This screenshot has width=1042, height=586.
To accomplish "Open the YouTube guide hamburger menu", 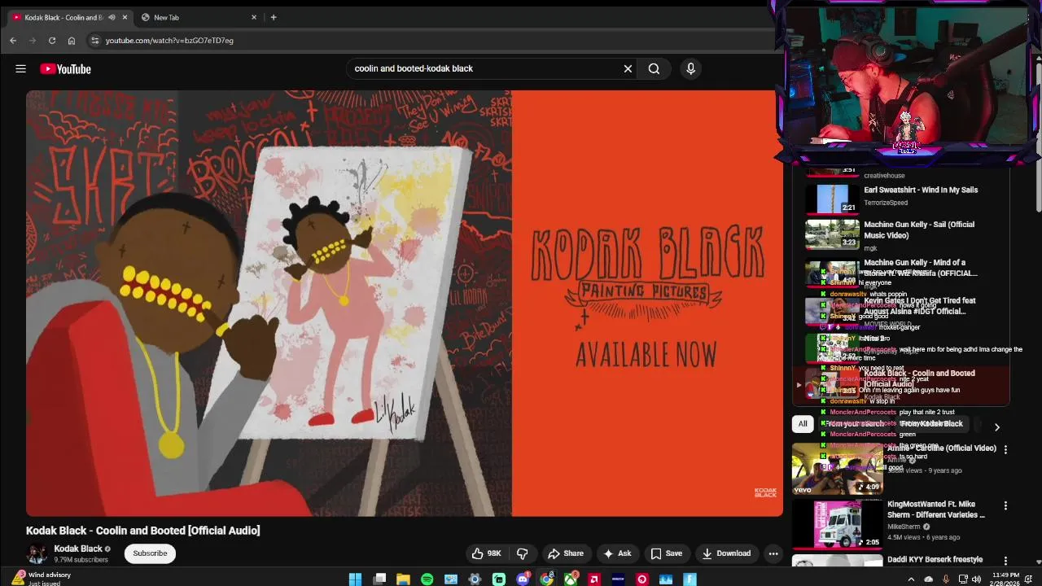I will coord(21,69).
